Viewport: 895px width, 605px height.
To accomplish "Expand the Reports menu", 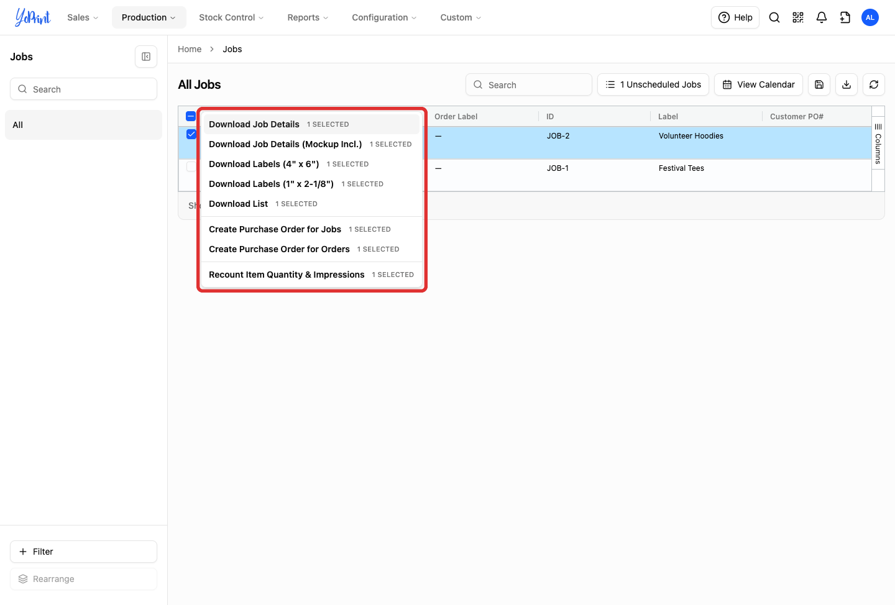I will click(308, 17).
